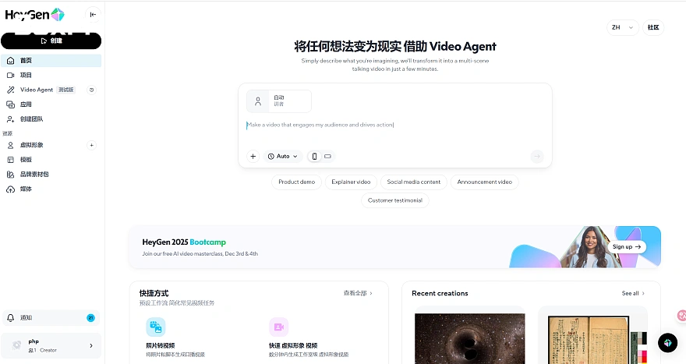Select portrait orientation toggle
Viewport: 686px width, 364px height.
click(314, 156)
